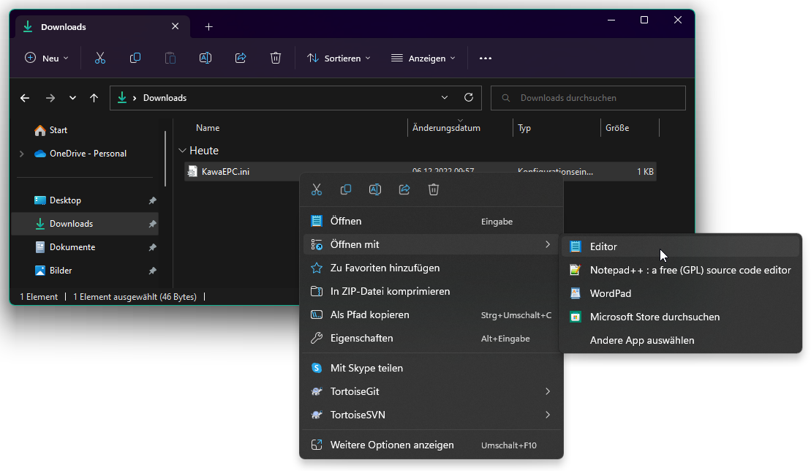
Task: Click the pin icon next to Desktop
Action: [x=153, y=200]
